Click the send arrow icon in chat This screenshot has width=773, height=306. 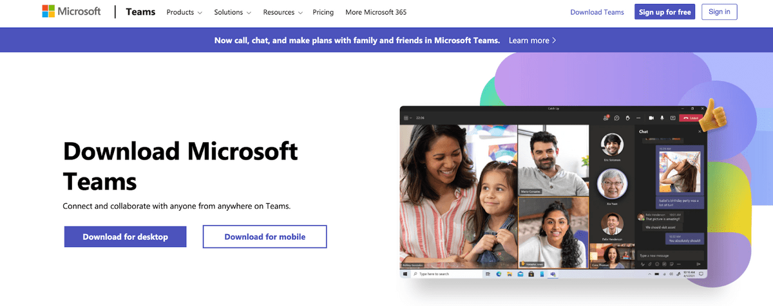[x=698, y=264]
